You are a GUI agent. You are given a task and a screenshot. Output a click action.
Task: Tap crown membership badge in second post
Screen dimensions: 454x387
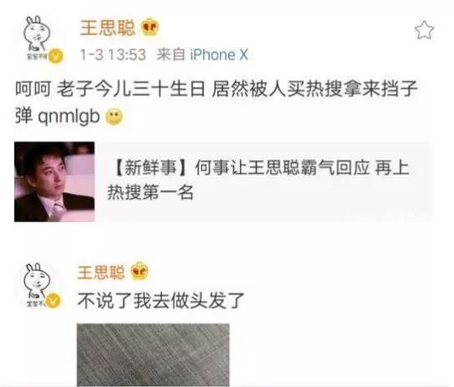(x=139, y=271)
